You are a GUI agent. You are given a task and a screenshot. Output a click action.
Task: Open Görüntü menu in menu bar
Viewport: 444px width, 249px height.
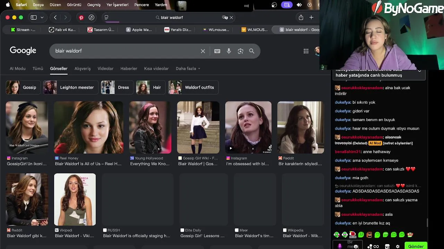tap(74, 5)
